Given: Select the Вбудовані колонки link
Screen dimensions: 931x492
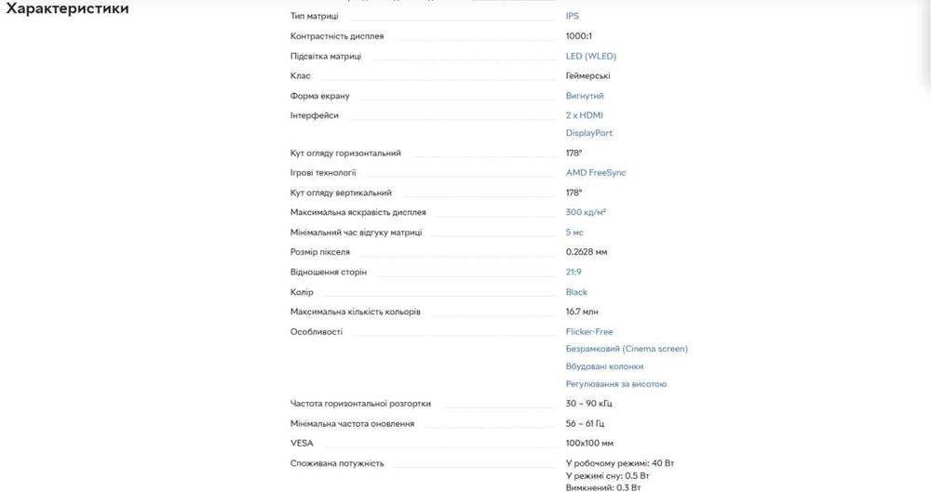Looking at the screenshot, I should 604,366.
